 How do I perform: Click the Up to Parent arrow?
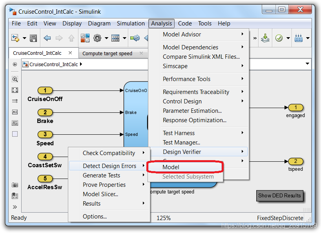click(x=71, y=38)
